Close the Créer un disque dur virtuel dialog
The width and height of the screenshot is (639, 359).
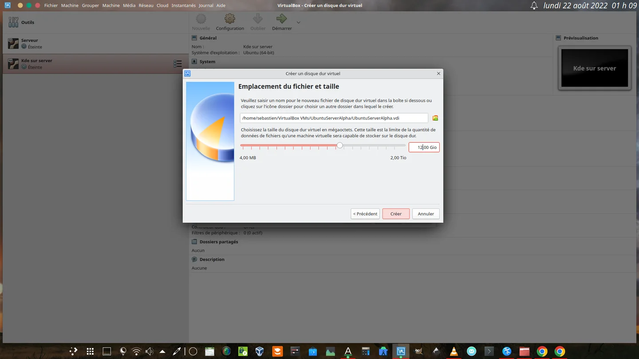438,74
